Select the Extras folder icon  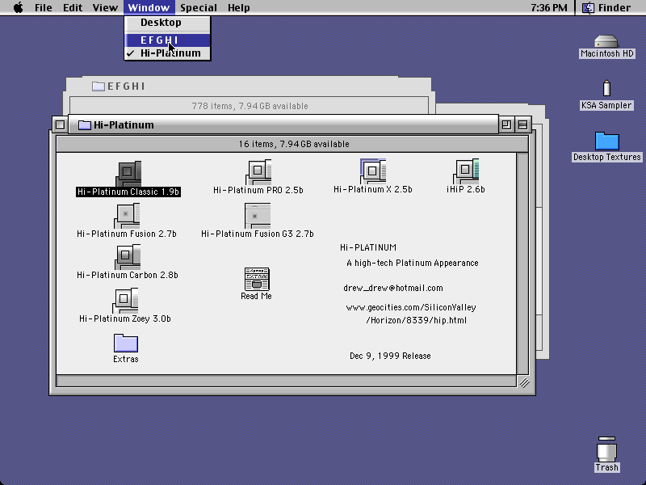click(x=126, y=343)
